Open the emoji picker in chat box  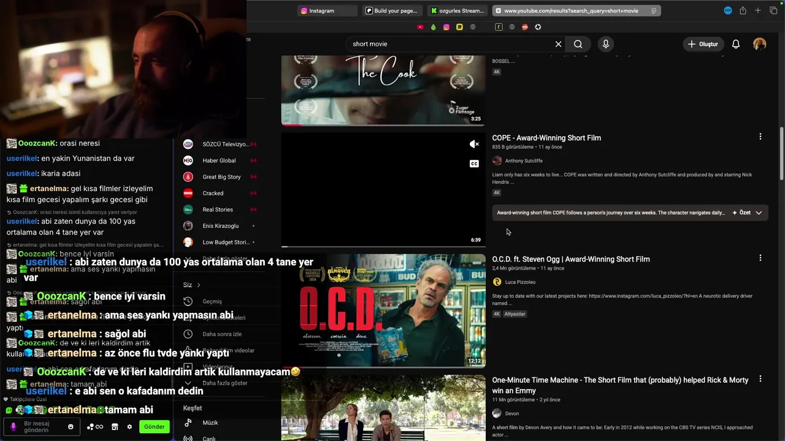tap(71, 427)
